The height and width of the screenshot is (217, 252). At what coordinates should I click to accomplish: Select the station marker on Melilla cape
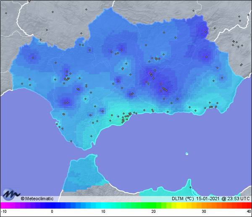point(190,187)
